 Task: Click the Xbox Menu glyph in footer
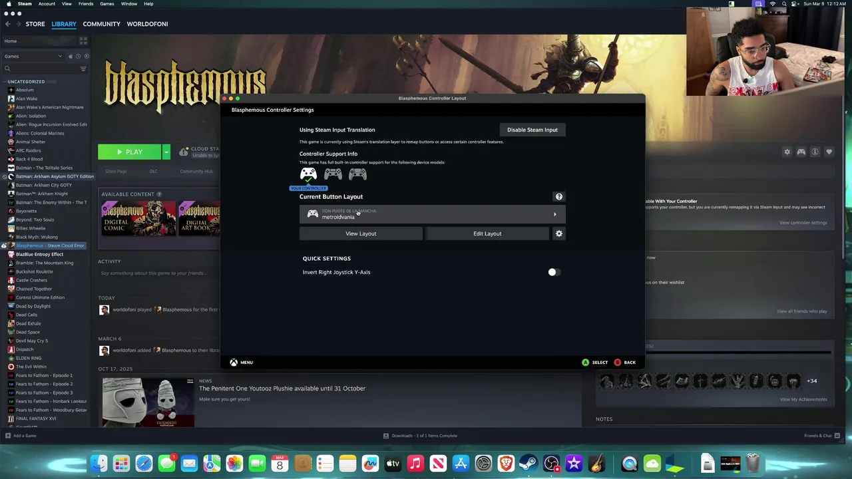[234, 363]
